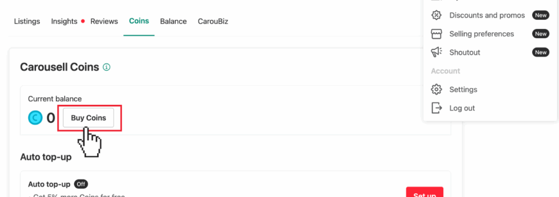Screen dimensions: 559x197
Task: Click the blue coin icon near balance
Action: tap(35, 118)
